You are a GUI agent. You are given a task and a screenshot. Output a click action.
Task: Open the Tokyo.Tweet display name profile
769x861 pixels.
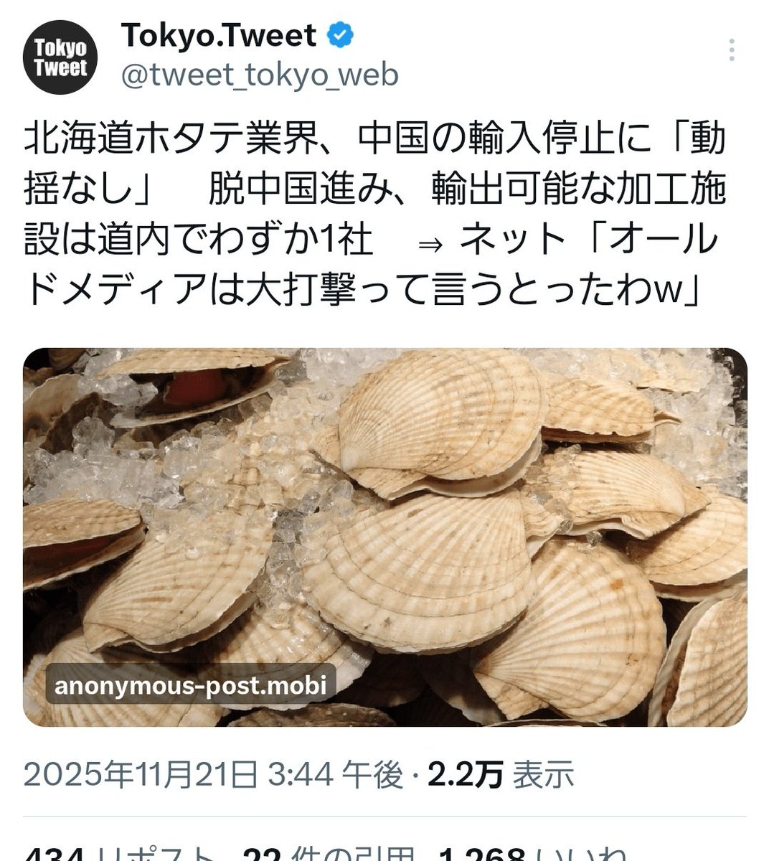[x=219, y=35]
